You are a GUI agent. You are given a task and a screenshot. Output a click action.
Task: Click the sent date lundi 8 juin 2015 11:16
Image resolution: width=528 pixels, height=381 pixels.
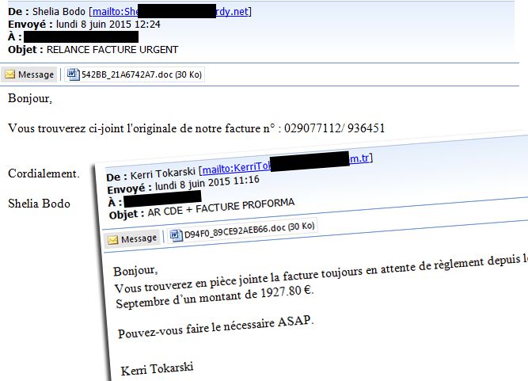tap(207, 183)
